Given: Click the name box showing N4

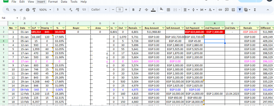Looking at the screenshot, I should [x=10, y=18].
